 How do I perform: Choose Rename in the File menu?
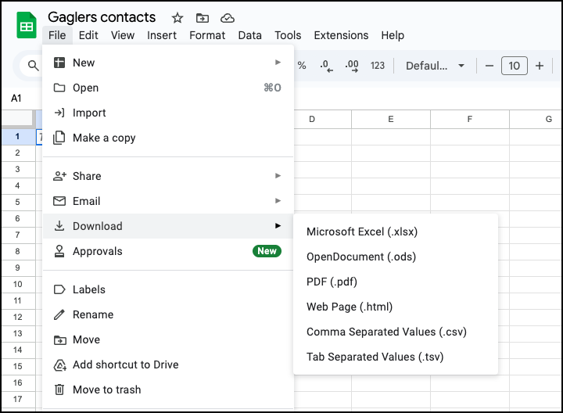click(168, 314)
